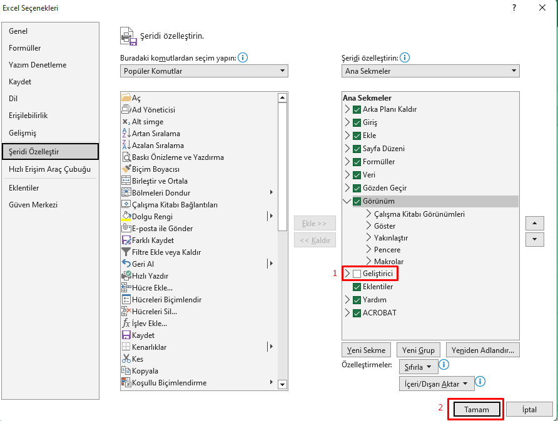Collapse the Görünüm tree node

coord(347,201)
